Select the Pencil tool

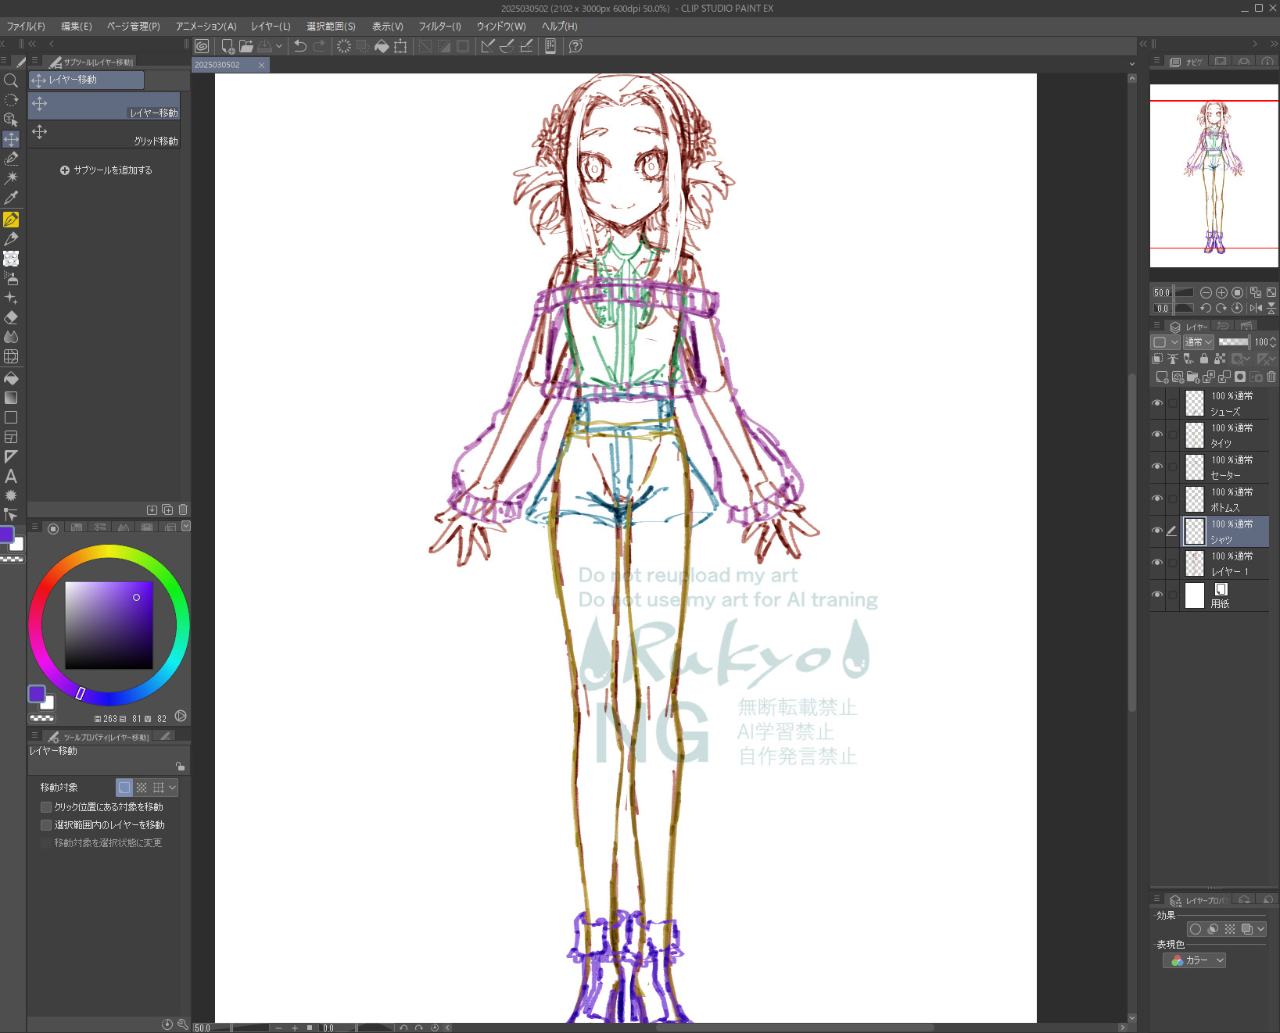click(11, 239)
